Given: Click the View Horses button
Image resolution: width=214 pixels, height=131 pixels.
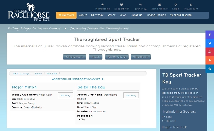Looking at the screenshot, I should (x=141, y=57).
